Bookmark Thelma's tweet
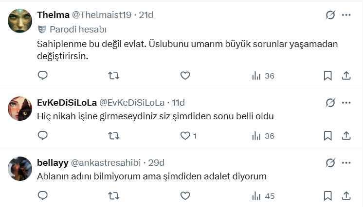The width and height of the screenshot is (363, 207). [x=328, y=76]
